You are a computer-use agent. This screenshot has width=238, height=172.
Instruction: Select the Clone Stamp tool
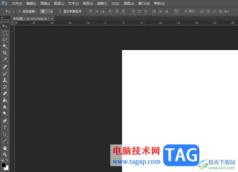[x=5, y=80]
